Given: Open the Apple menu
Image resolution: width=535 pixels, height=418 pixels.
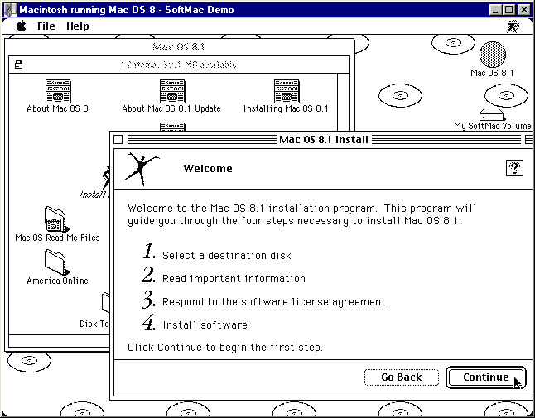Looking at the screenshot, I should click(22, 26).
